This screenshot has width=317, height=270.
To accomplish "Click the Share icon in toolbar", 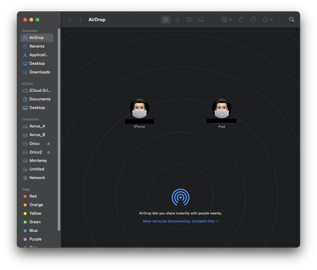I will pyautogui.click(x=241, y=20).
